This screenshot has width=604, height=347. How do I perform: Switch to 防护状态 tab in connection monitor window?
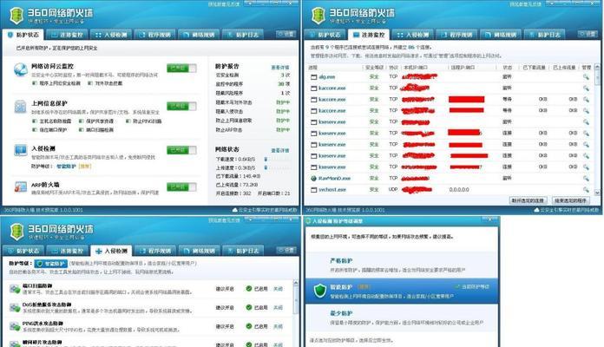pyautogui.click(x=325, y=35)
